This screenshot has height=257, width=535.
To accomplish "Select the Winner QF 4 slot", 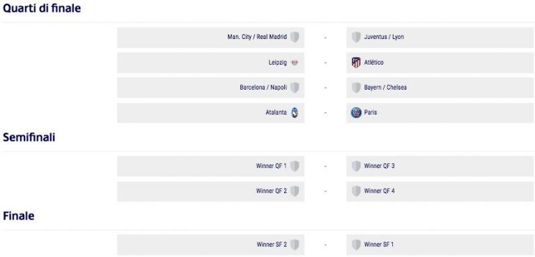I will point(440,191).
